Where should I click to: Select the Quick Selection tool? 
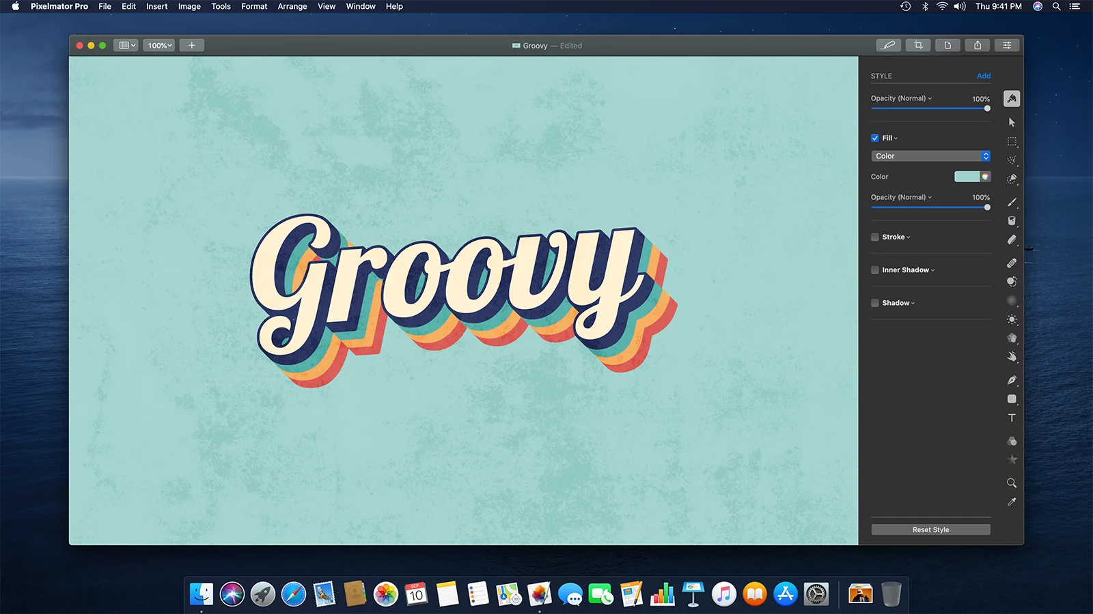click(x=1012, y=179)
